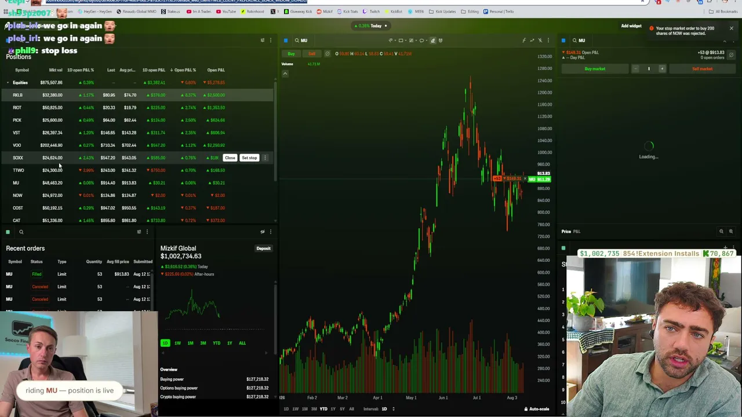Click the magnet snap icon on chart toolbar
The height and width of the screenshot is (417, 742).
pyautogui.click(x=441, y=41)
